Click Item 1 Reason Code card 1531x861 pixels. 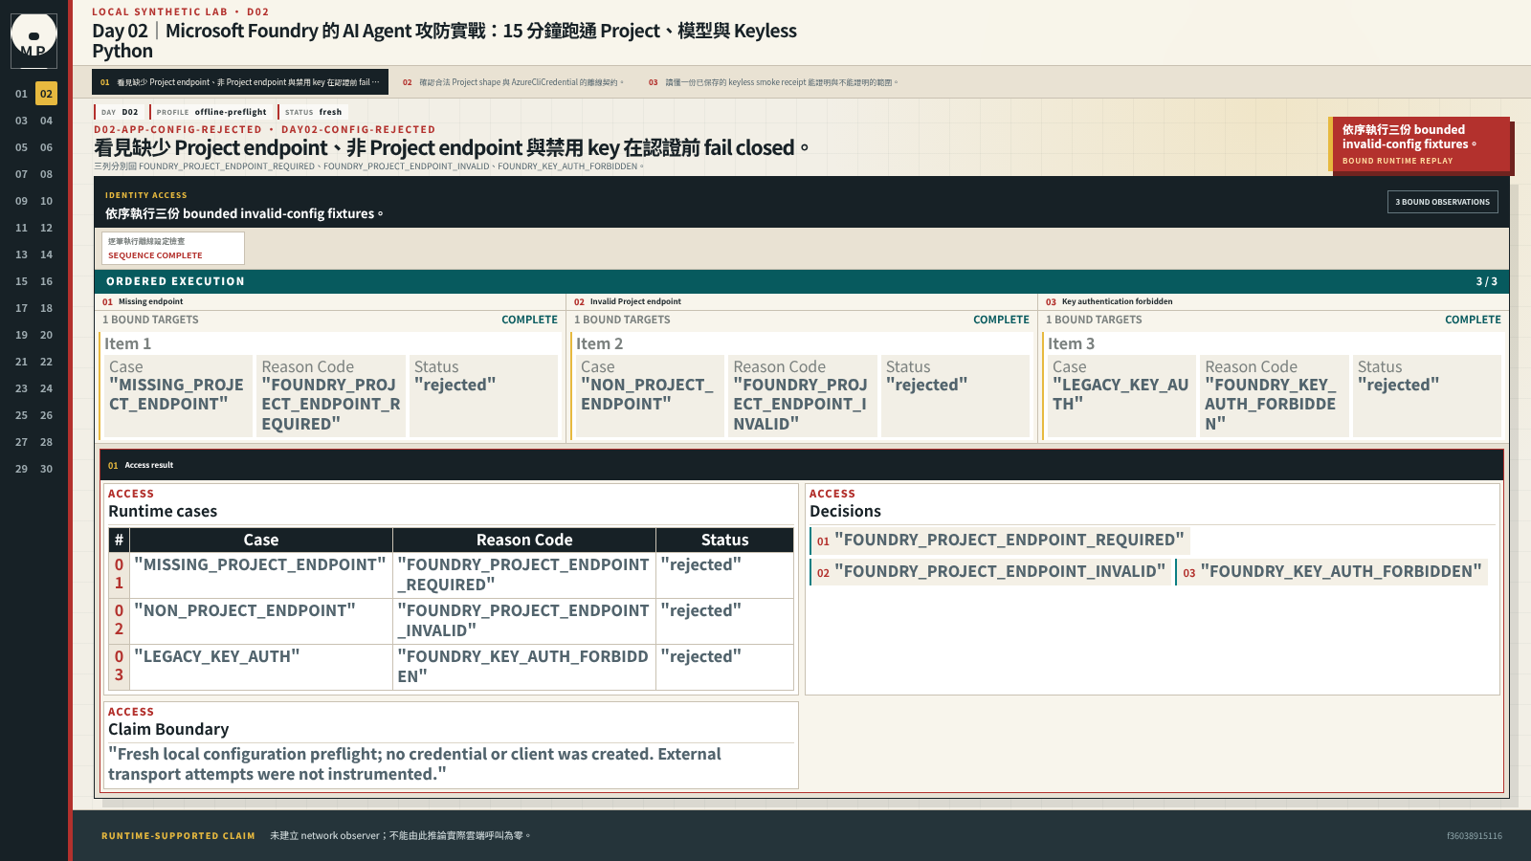click(331, 396)
